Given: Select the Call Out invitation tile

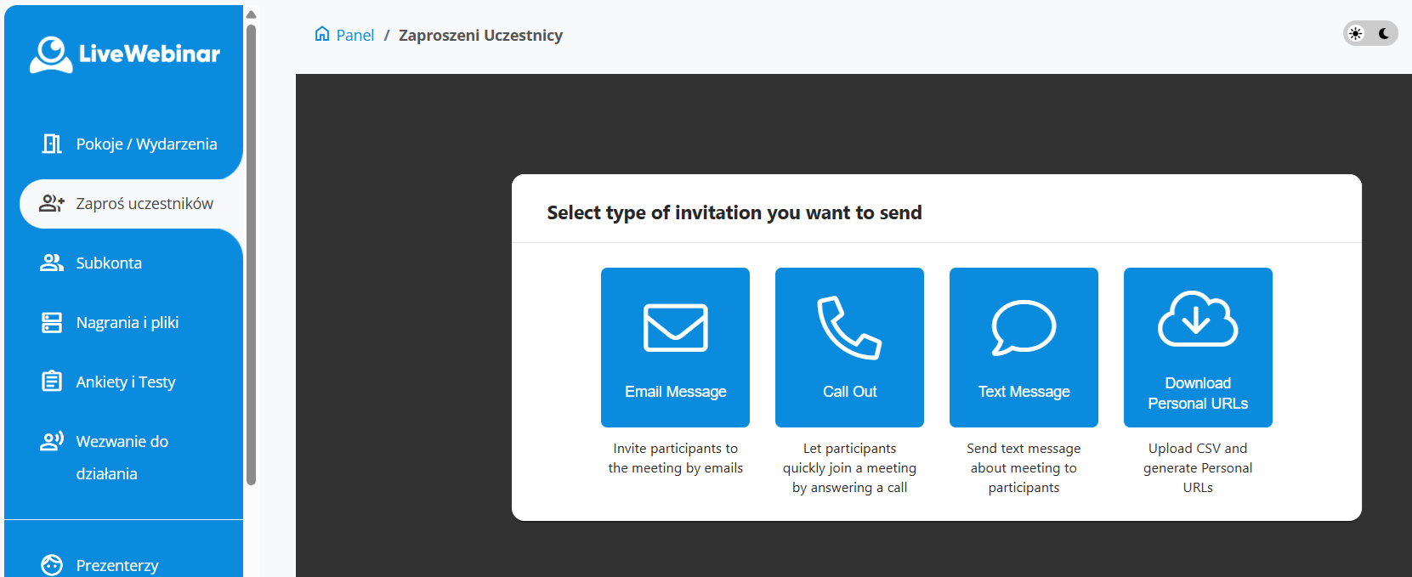Looking at the screenshot, I should pos(849,347).
